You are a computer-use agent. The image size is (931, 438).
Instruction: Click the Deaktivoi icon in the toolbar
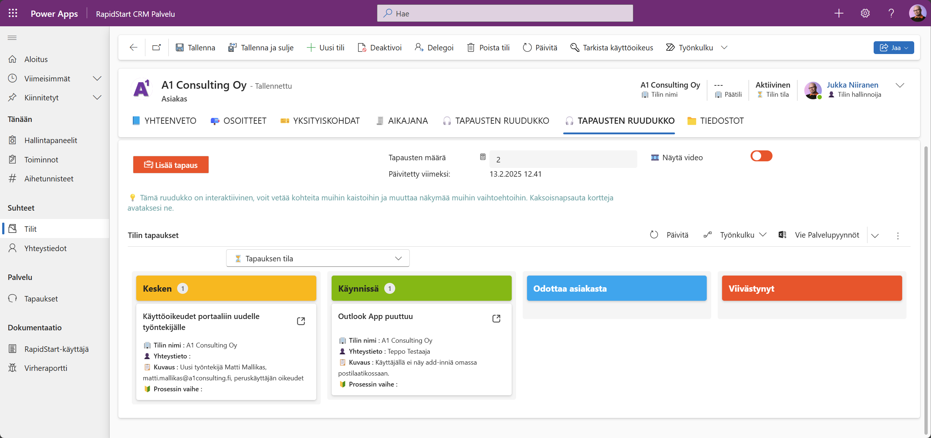(x=362, y=47)
